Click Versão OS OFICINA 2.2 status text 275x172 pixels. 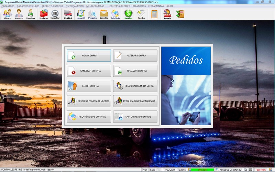tap(230, 170)
